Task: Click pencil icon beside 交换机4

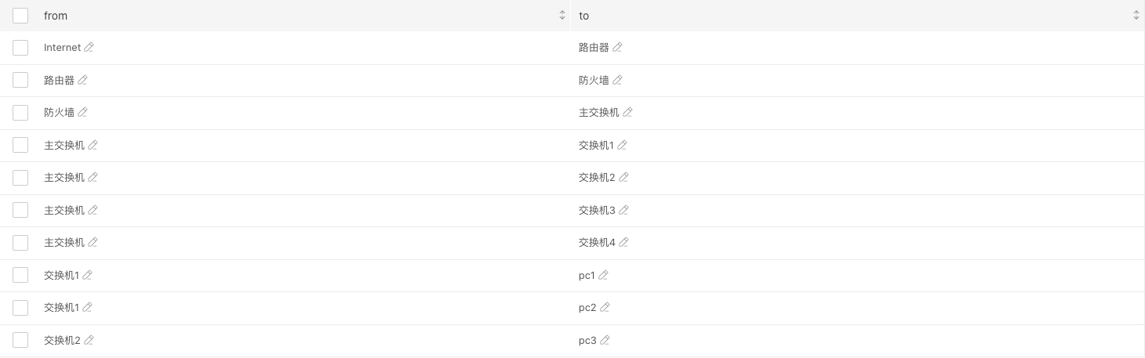Action: click(x=623, y=243)
